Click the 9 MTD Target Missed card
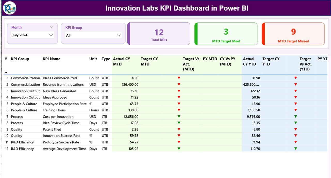Screen dimensions: 331x178 tap(293, 34)
